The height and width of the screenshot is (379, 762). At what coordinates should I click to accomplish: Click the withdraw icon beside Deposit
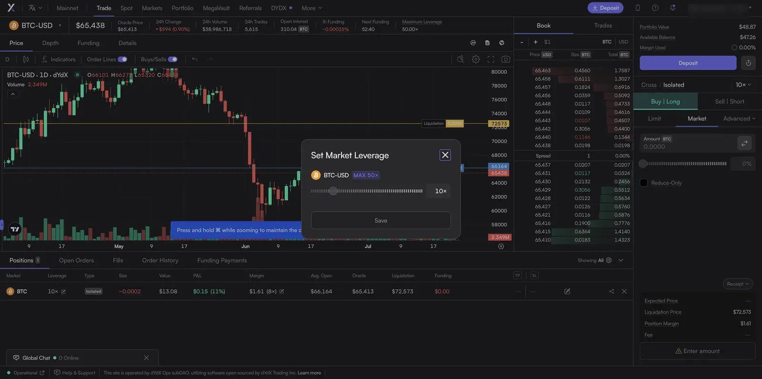[x=748, y=63]
